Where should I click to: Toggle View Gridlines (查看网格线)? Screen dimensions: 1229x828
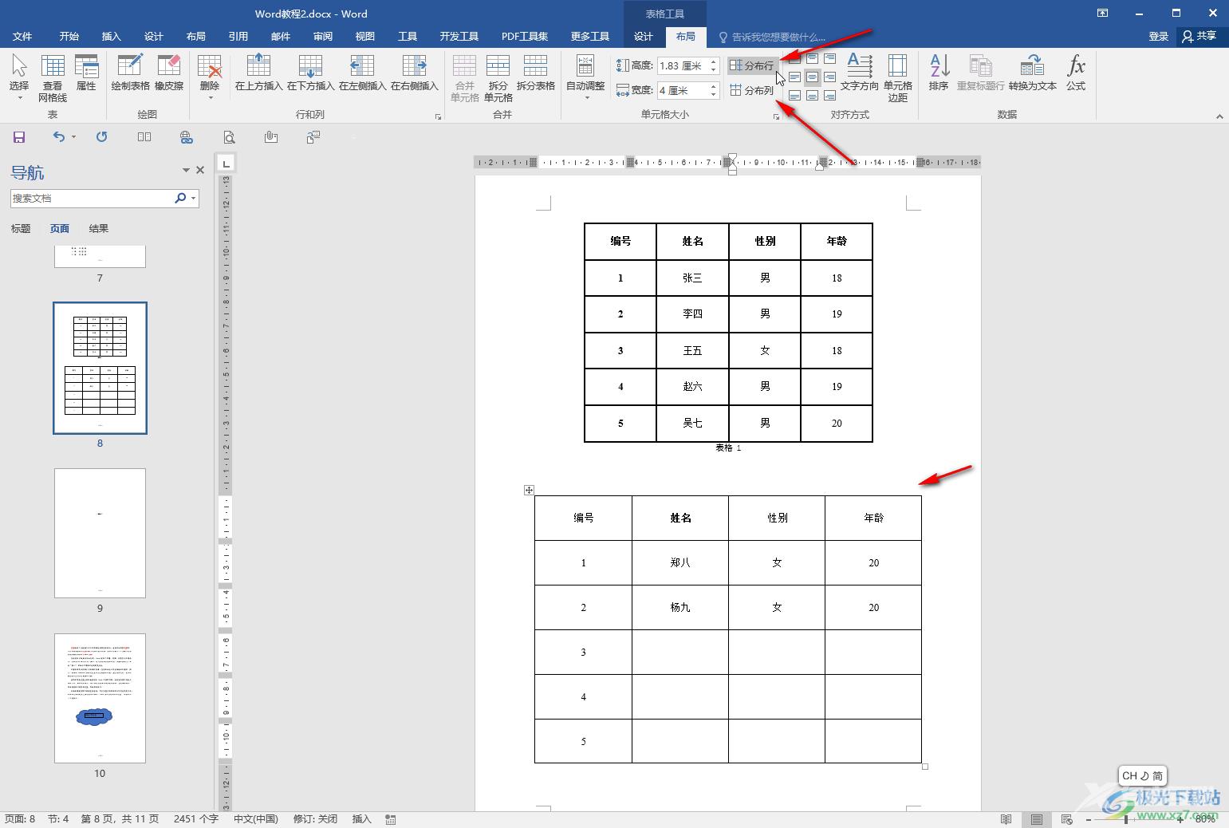tap(53, 77)
